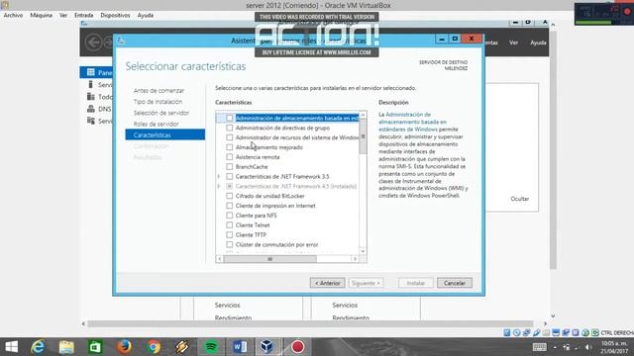
Task: Open Spotify from the taskbar
Action: pyautogui.click(x=211, y=347)
